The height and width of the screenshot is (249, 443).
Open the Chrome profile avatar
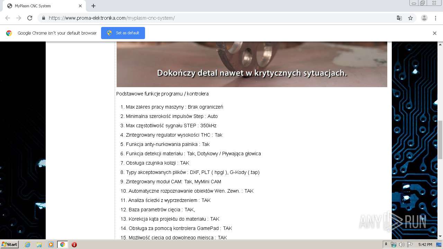coord(424,18)
